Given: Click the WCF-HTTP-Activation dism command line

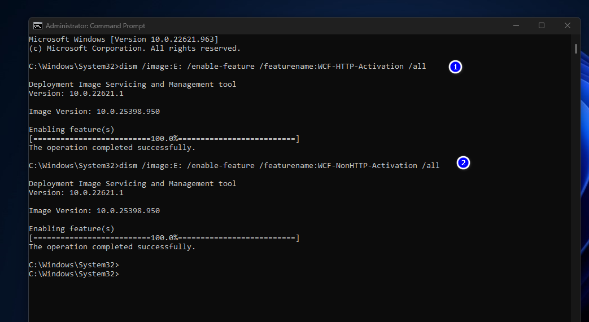Looking at the screenshot, I should [227, 67].
